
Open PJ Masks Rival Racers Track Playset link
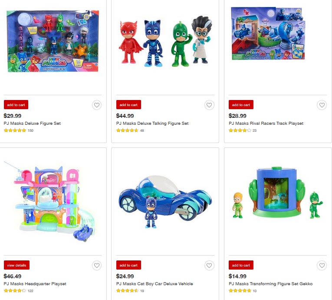[x=266, y=123]
